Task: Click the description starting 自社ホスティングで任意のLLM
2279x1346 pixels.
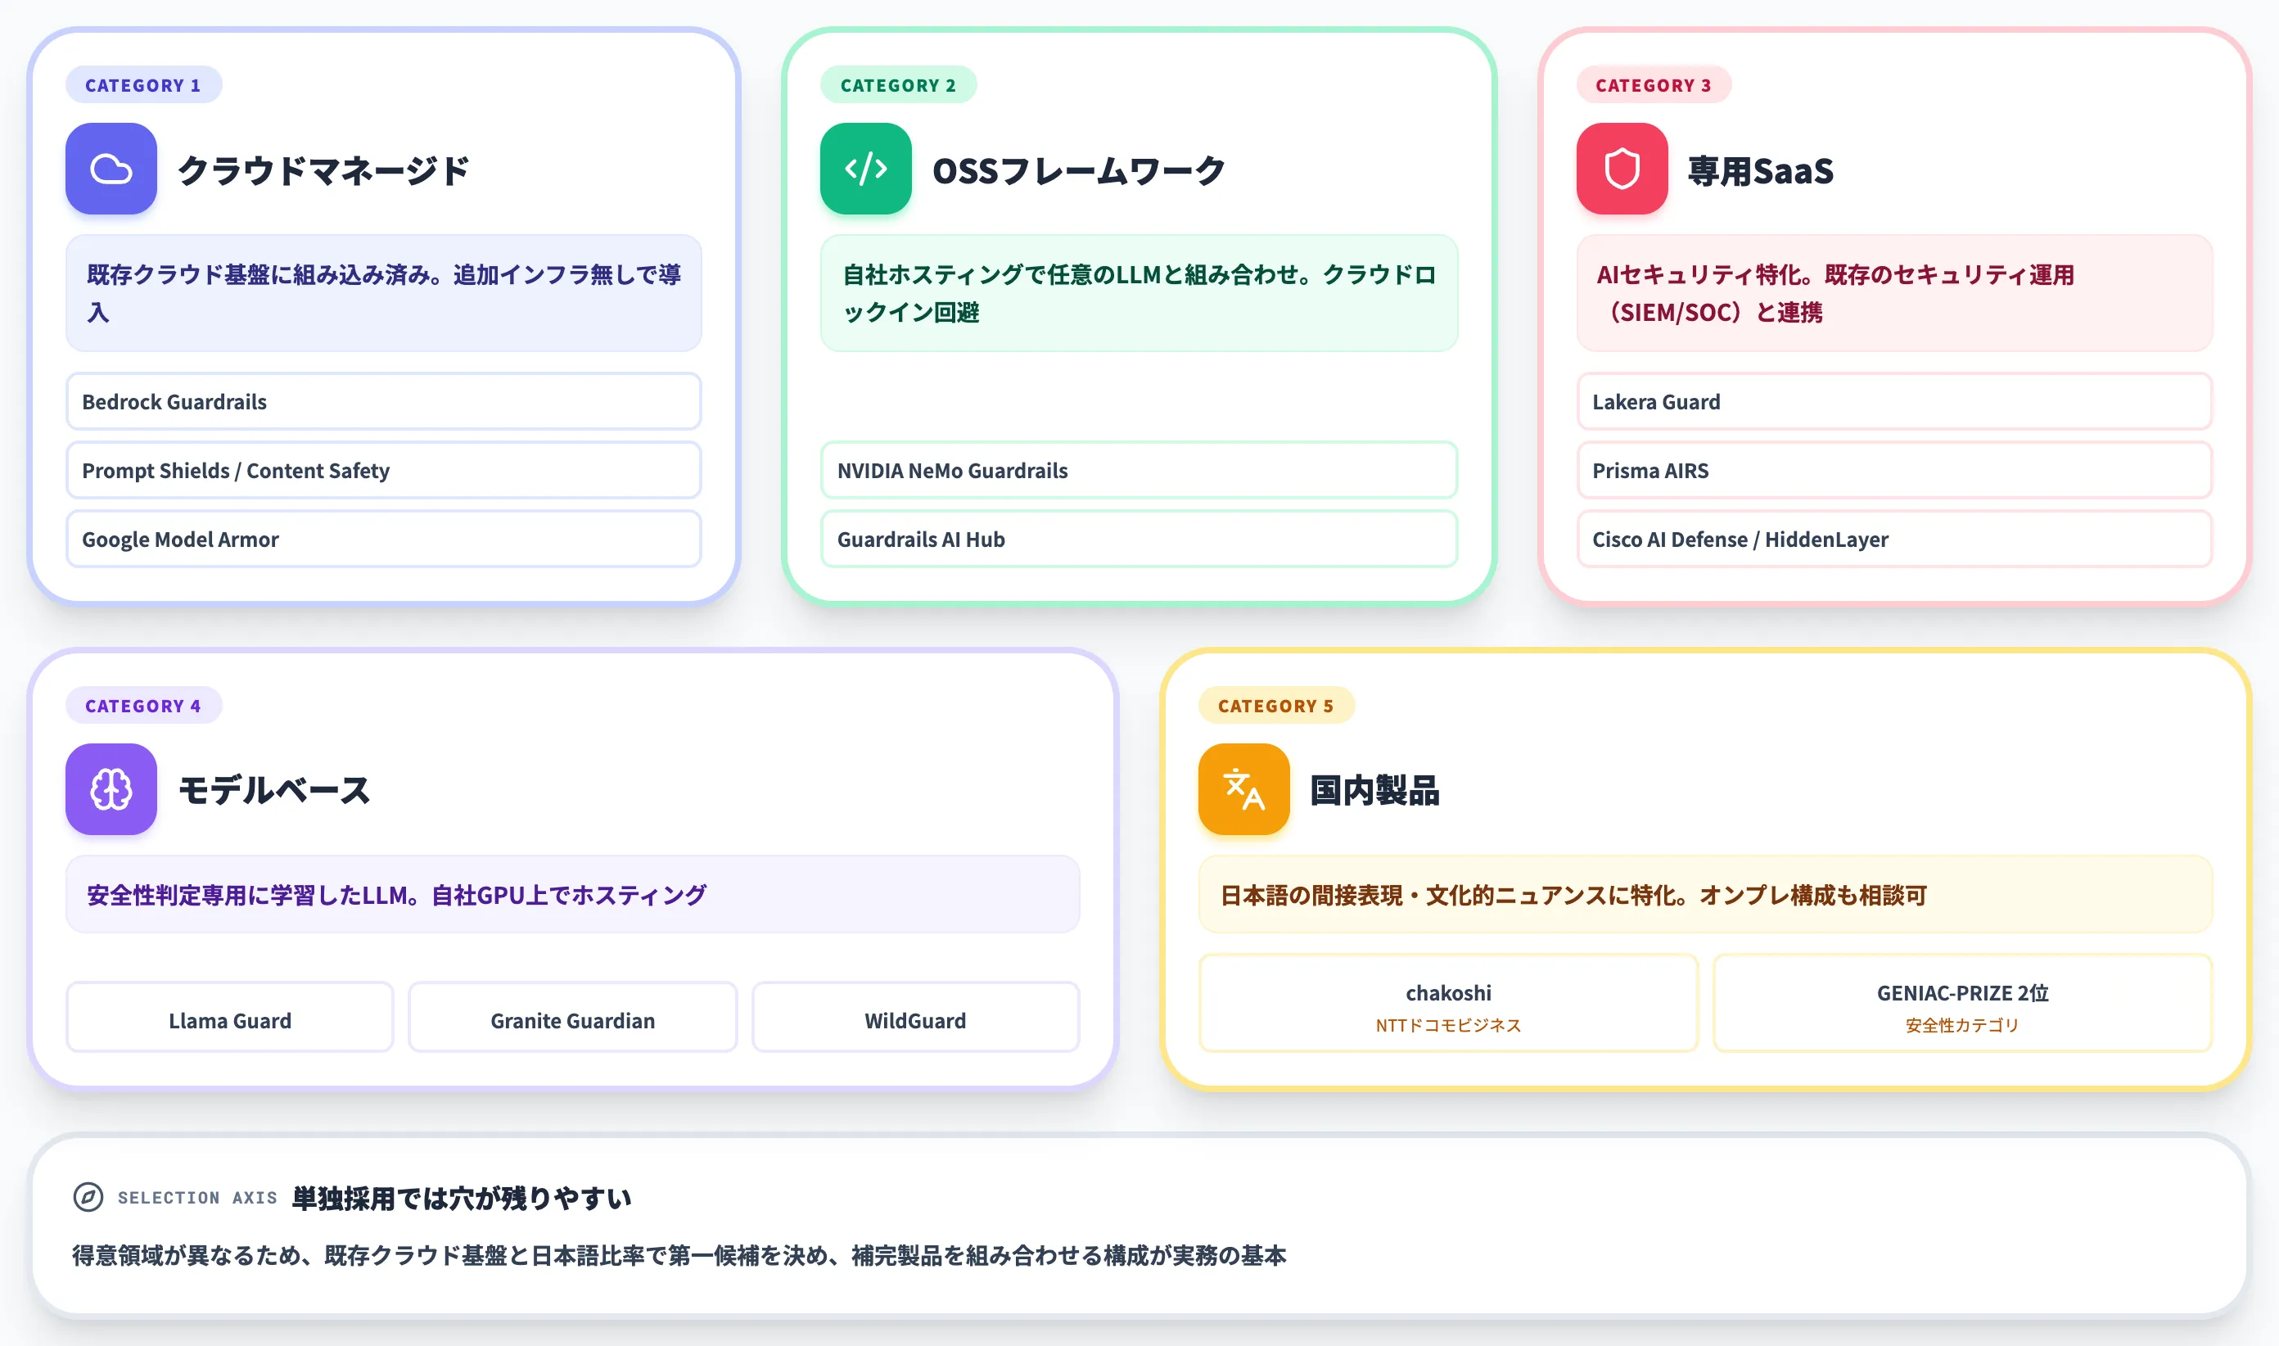Action: (1139, 293)
